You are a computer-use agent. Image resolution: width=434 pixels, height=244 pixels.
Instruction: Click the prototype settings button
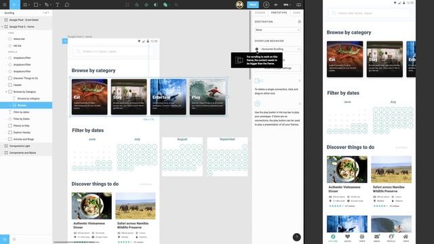pyautogui.click(x=277, y=68)
